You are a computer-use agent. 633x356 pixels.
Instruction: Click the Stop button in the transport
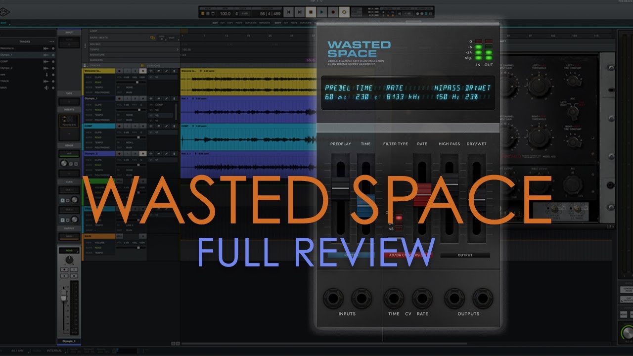pos(311,12)
